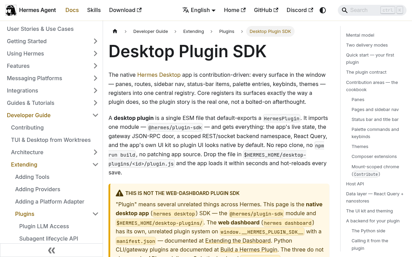Click warning triangle icon in admonition
Image resolution: width=412 pixels, height=257 pixels.
coord(119,193)
